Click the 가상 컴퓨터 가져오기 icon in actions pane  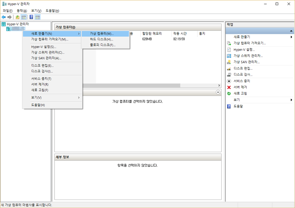coord(229,43)
